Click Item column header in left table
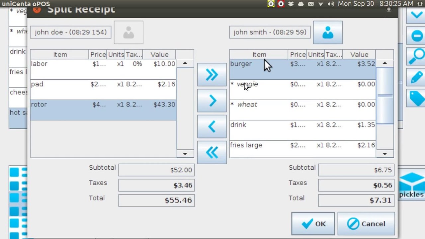Screen dimensions: 425x239 pyautogui.click(x=60, y=54)
